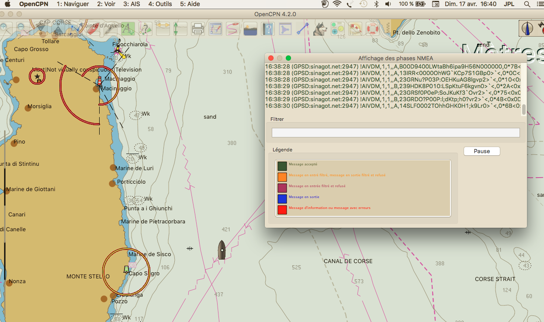Screen dimensions: 544x322
Task: Click the 'CANAL DE CORSE' chart label
Action: click(x=348, y=261)
